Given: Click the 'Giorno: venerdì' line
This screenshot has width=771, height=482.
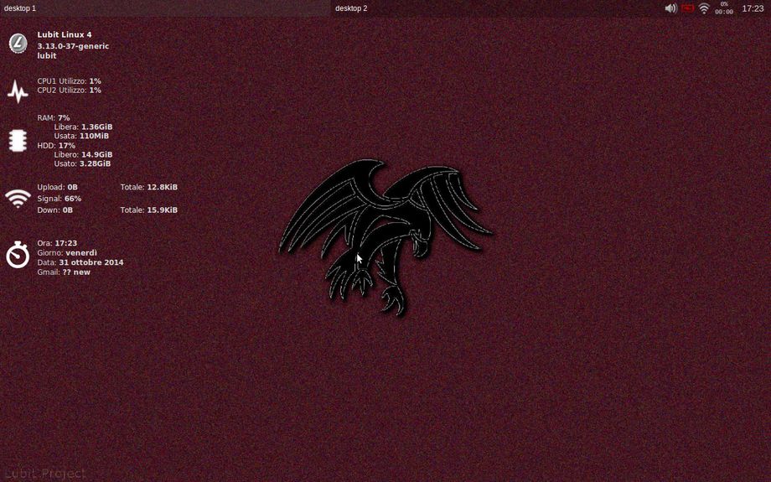Looking at the screenshot, I should pyautogui.click(x=67, y=253).
